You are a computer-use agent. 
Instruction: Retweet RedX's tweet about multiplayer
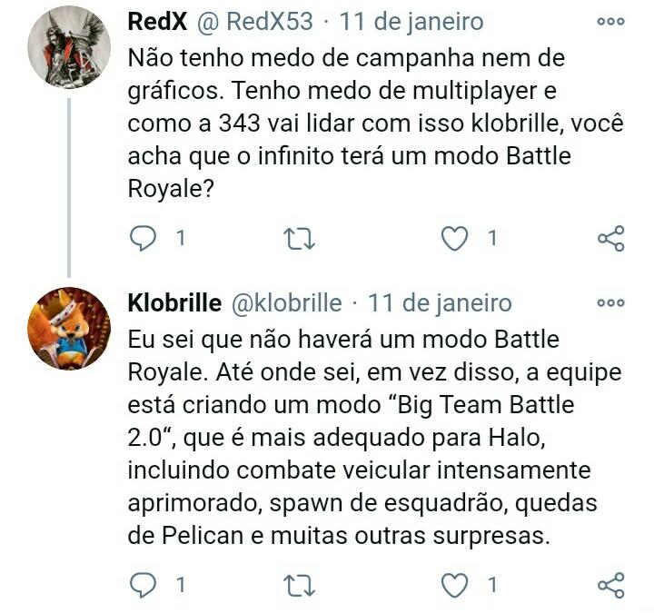point(299,239)
